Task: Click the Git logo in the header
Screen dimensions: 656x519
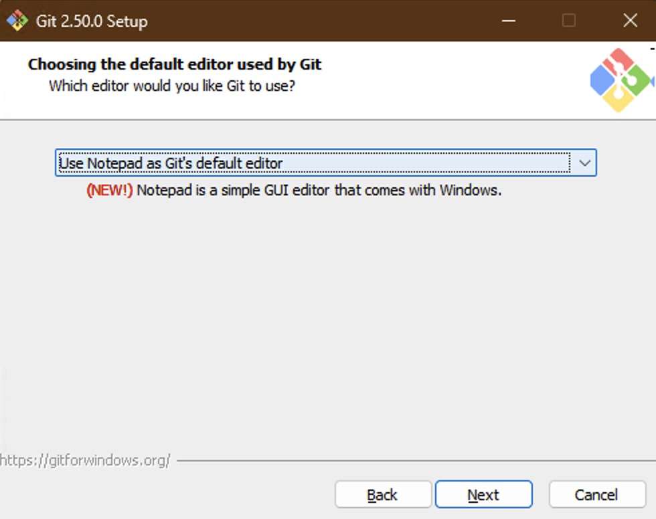Action: (x=621, y=80)
